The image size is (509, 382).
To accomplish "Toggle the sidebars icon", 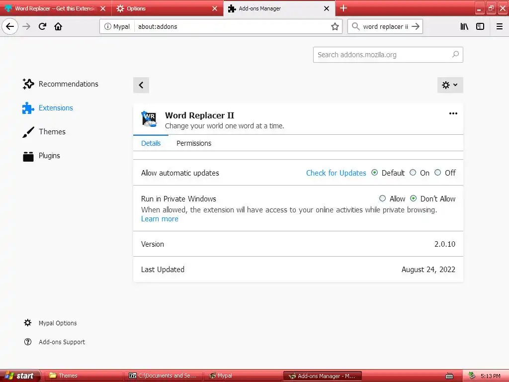I will coord(480,26).
